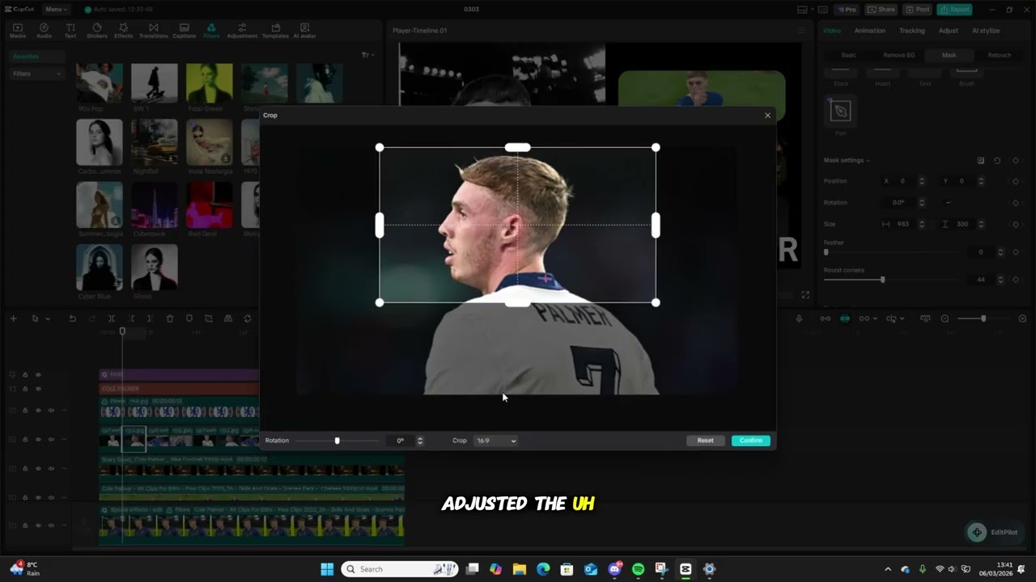This screenshot has width=1036, height=582.
Task: Switch to the Tracking tab
Action: point(911,31)
